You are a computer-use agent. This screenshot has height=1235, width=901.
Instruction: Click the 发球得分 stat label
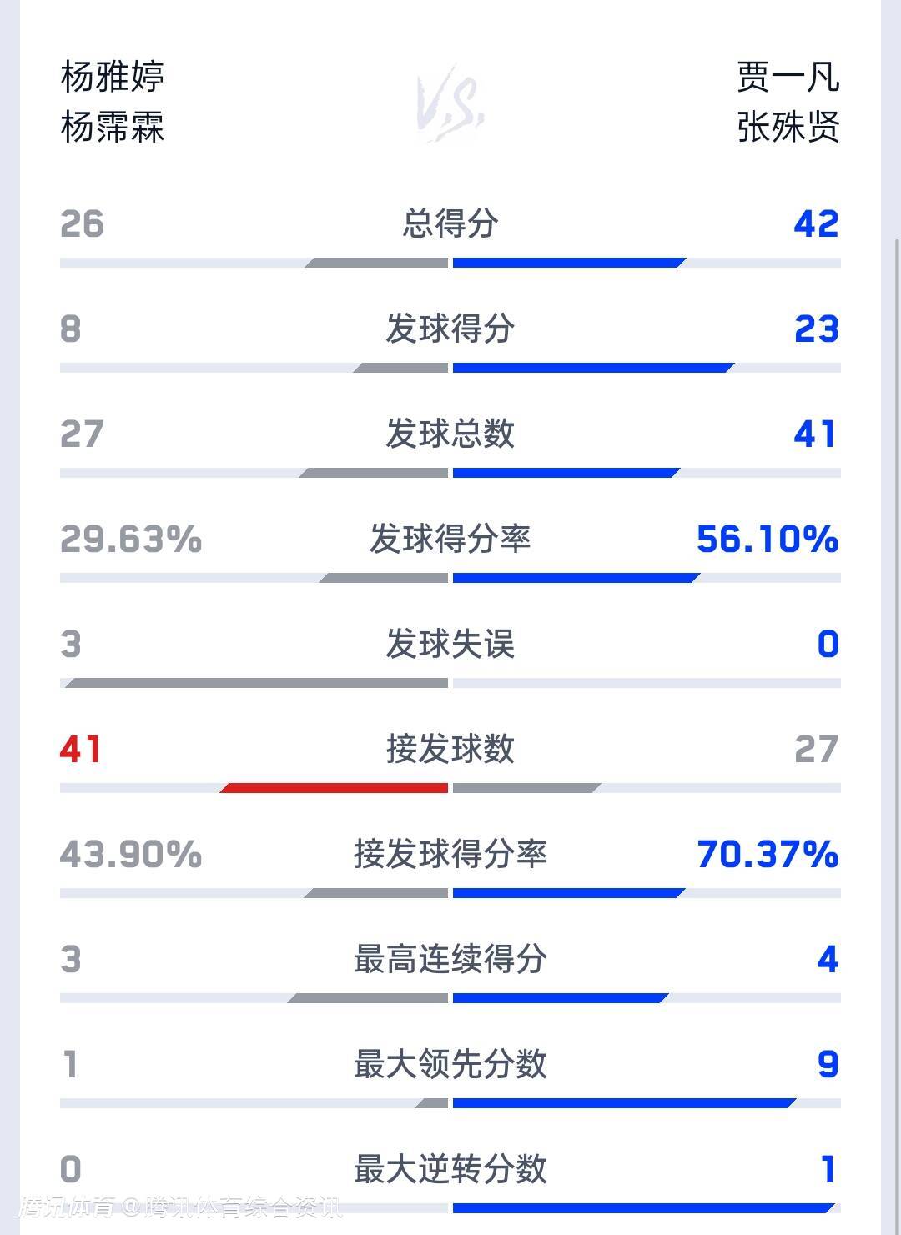pos(450,329)
